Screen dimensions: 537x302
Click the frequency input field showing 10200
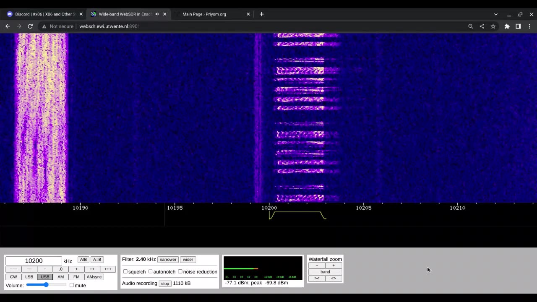[34, 261]
